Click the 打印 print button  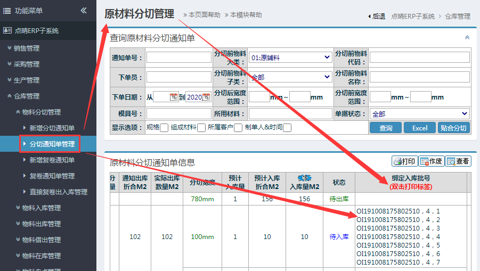click(404, 161)
